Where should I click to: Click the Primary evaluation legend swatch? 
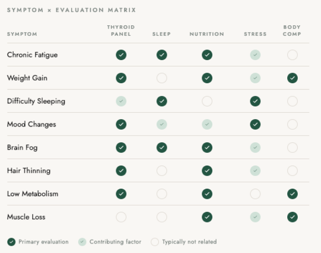12,242
